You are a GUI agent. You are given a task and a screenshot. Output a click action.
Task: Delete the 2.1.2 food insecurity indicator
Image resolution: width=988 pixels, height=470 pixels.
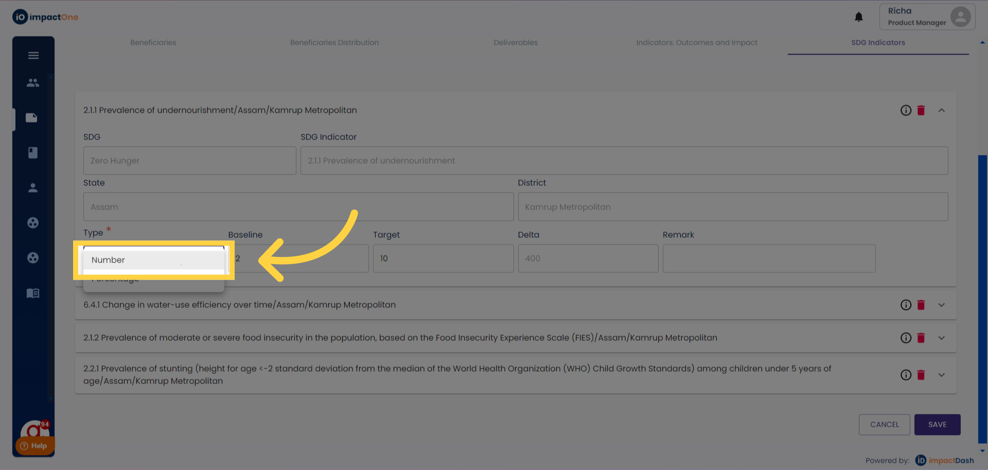921,338
